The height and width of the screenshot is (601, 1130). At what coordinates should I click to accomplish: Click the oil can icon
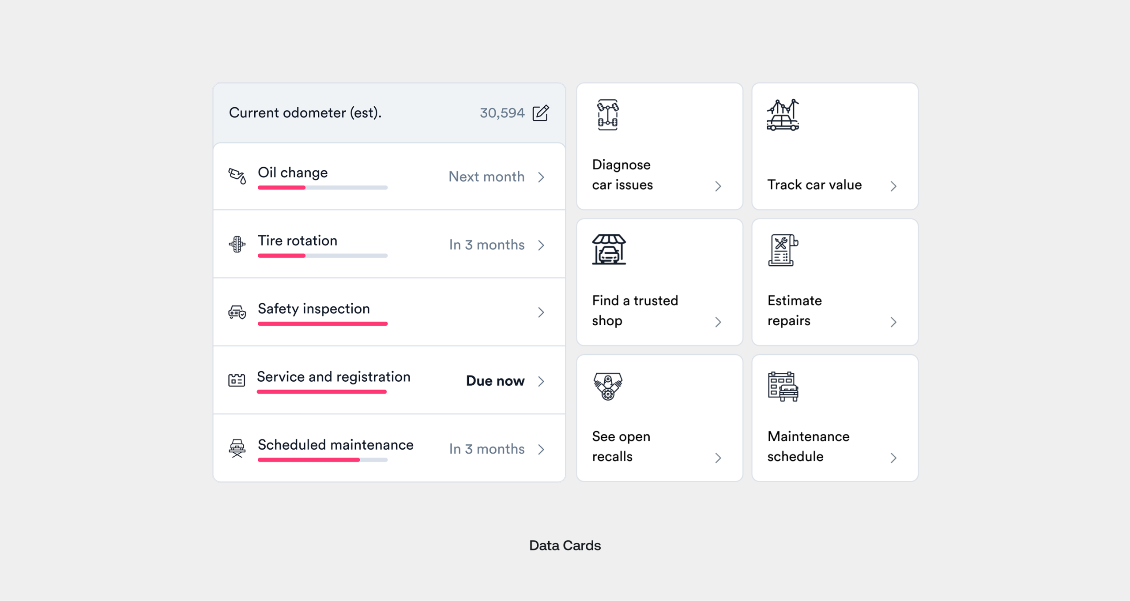(237, 176)
